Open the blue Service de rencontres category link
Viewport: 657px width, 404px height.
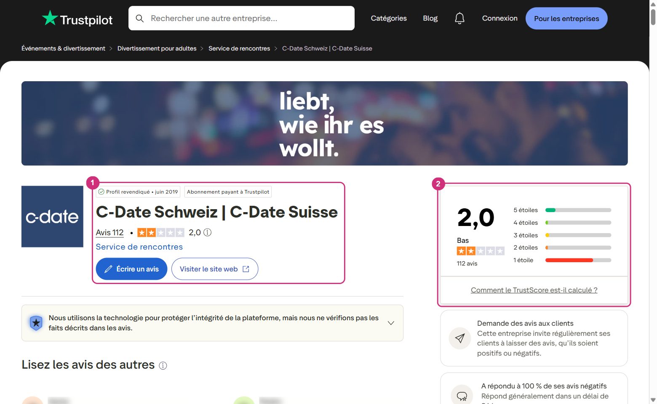pos(139,247)
